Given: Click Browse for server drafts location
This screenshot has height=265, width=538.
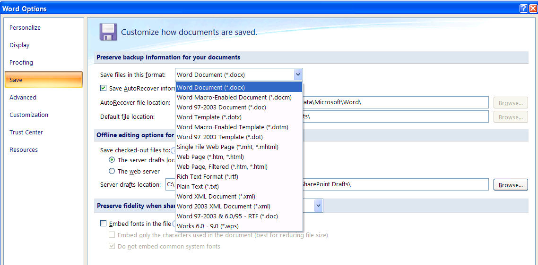Looking at the screenshot, I should click(510, 185).
